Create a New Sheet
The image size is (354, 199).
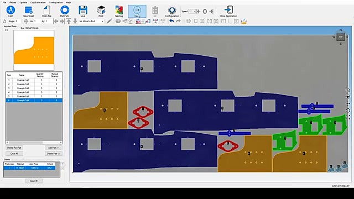pyautogui.click(x=28, y=11)
